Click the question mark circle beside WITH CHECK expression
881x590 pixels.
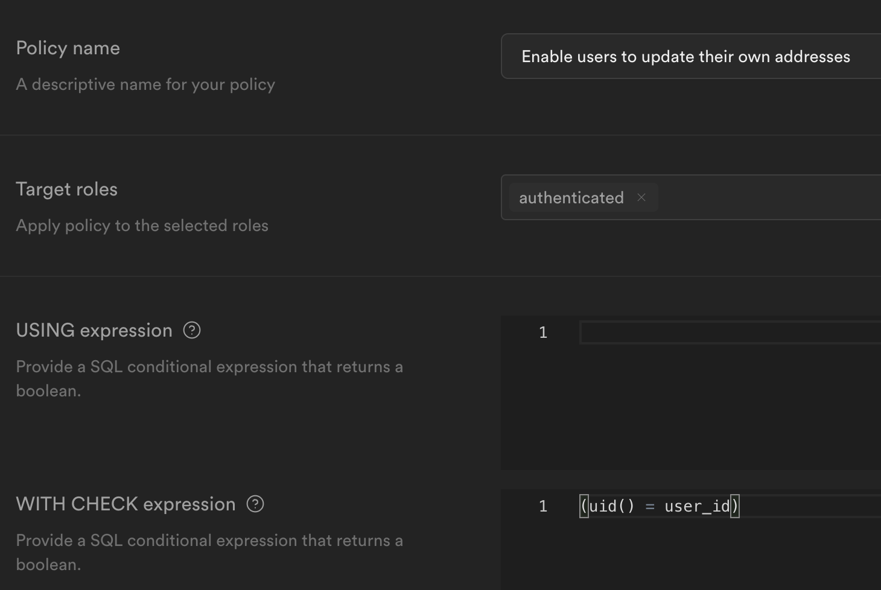255,504
